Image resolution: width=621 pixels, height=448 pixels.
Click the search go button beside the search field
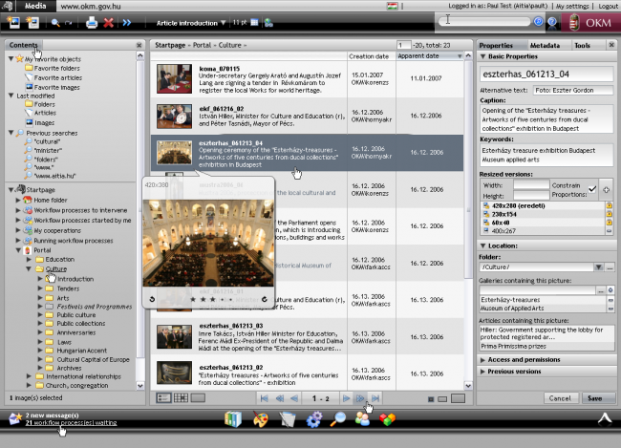(538, 21)
